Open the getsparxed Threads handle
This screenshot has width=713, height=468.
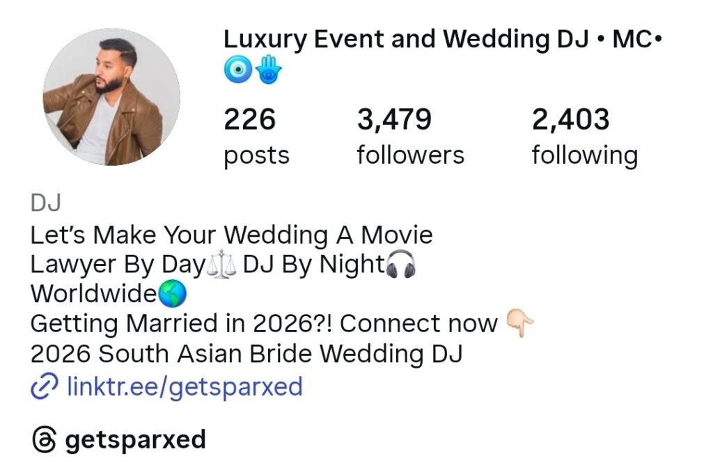(x=136, y=440)
